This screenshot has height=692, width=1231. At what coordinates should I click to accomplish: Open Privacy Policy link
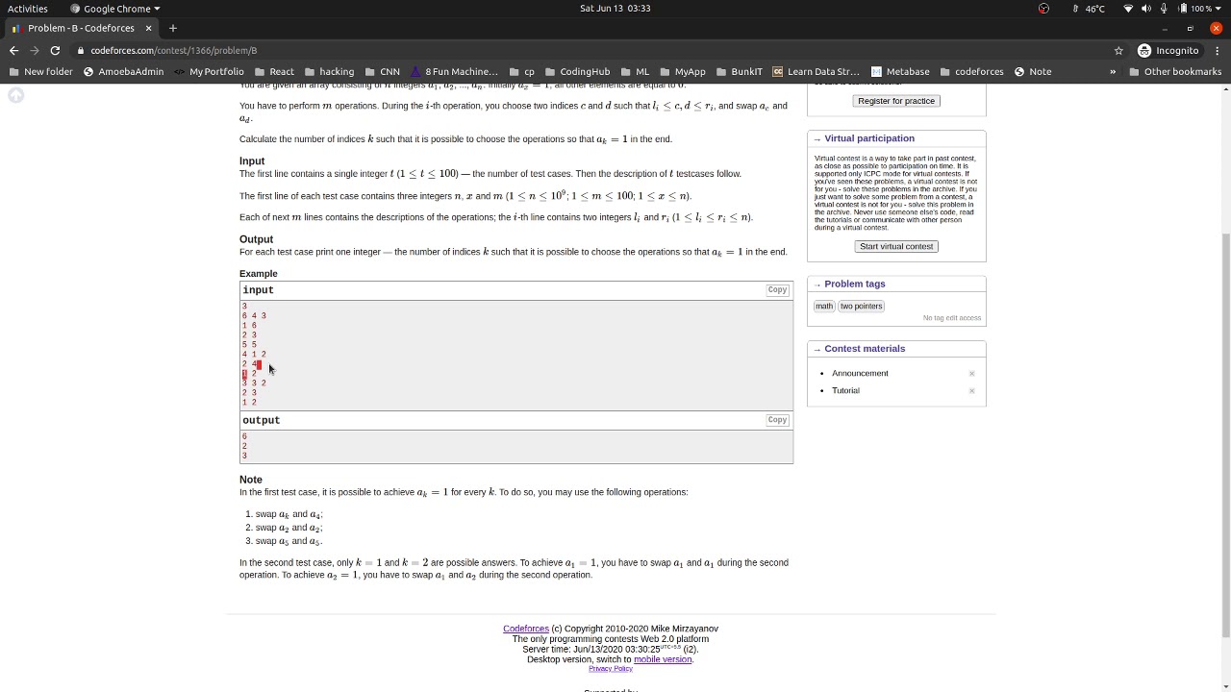pos(611,668)
